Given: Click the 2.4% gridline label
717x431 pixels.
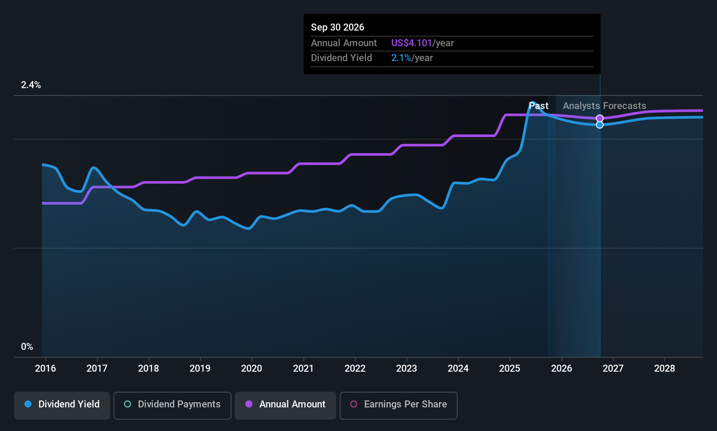Looking at the screenshot, I should [x=31, y=85].
